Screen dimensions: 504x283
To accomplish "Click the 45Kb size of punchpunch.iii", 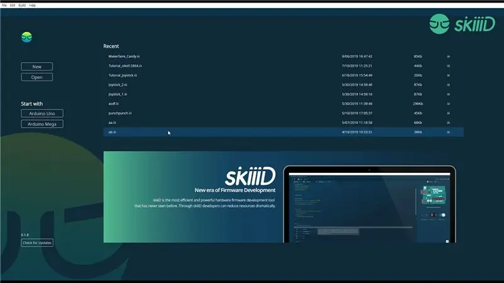I will (418, 113).
